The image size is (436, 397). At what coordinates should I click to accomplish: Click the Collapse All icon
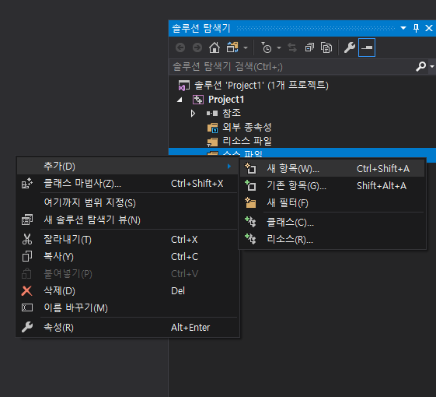309,47
